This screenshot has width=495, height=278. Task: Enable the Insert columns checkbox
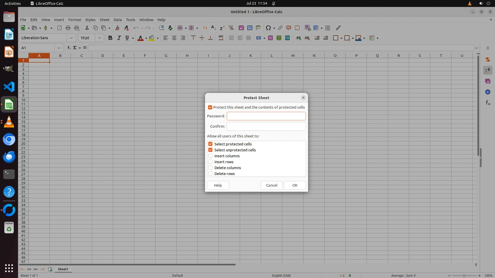click(x=210, y=156)
